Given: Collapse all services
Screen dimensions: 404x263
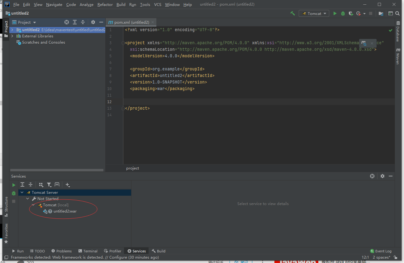Looking at the screenshot, I should [31, 184].
